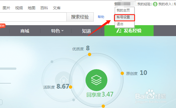Click the 搜索经验 button
Screen dimensions: 176x108
tap(80, 17)
